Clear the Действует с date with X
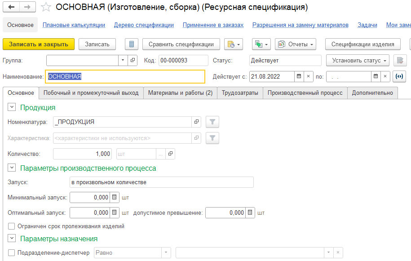The width and height of the screenshot is (411, 261). point(308,76)
